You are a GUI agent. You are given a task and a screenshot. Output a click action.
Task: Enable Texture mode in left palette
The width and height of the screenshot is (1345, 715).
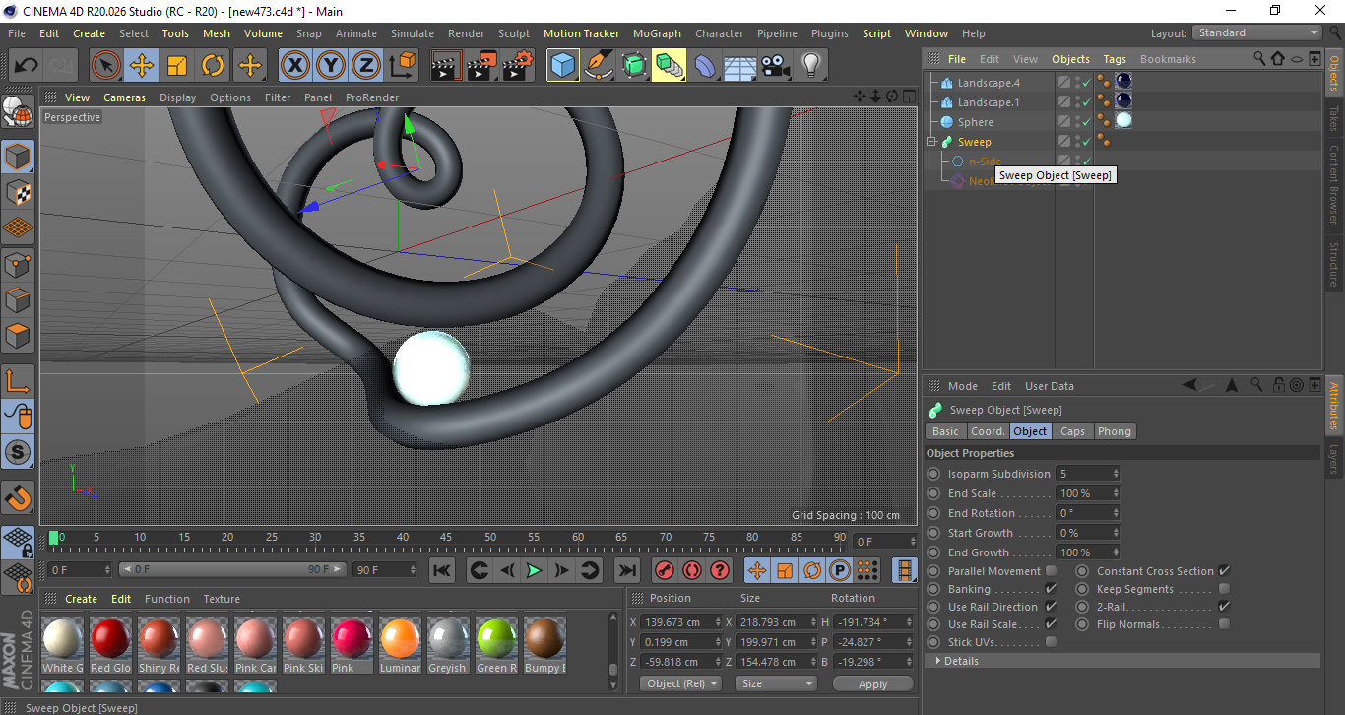(18, 192)
